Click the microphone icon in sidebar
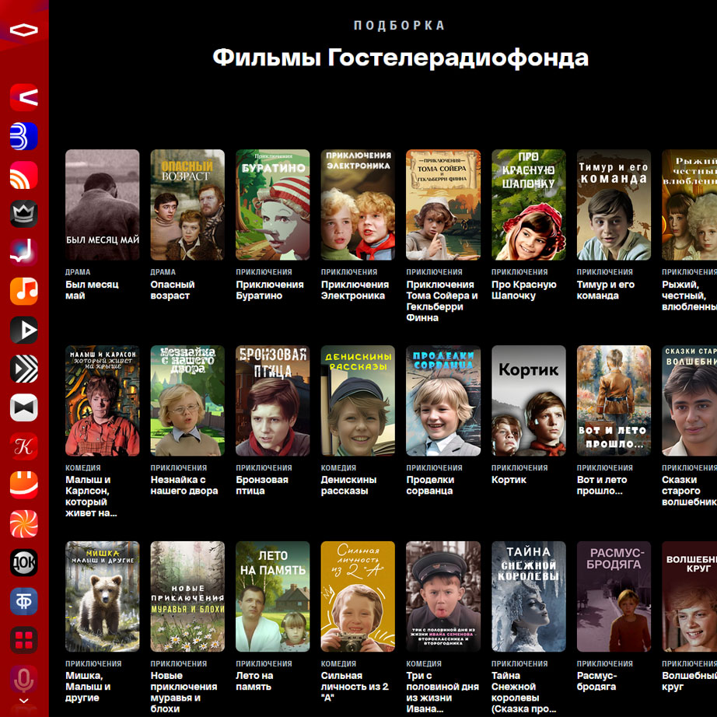 coord(24,679)
